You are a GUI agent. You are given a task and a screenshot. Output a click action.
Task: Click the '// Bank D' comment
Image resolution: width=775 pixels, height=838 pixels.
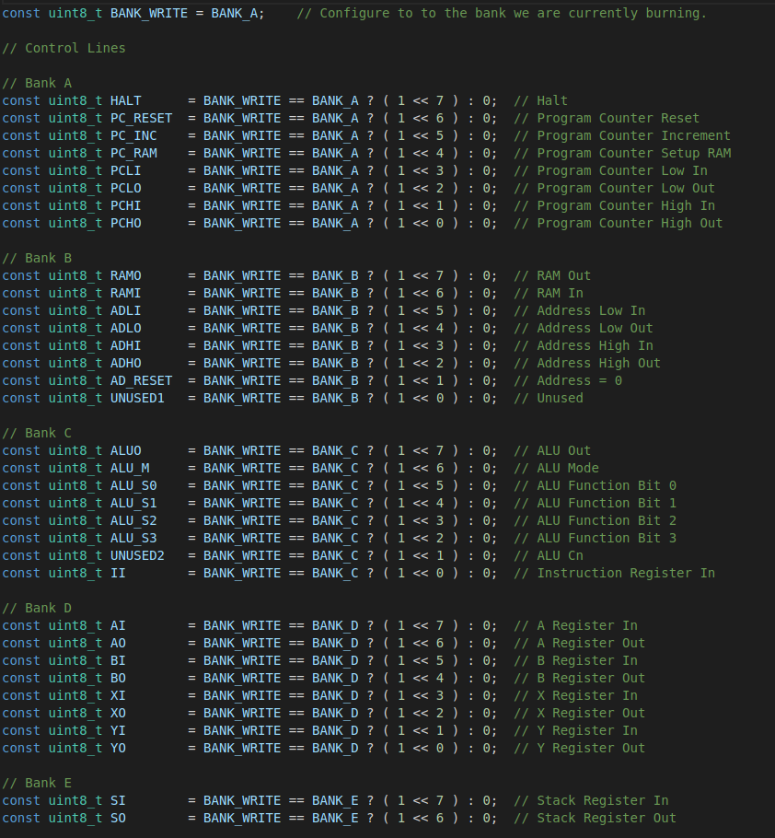[x=37, y=608]
